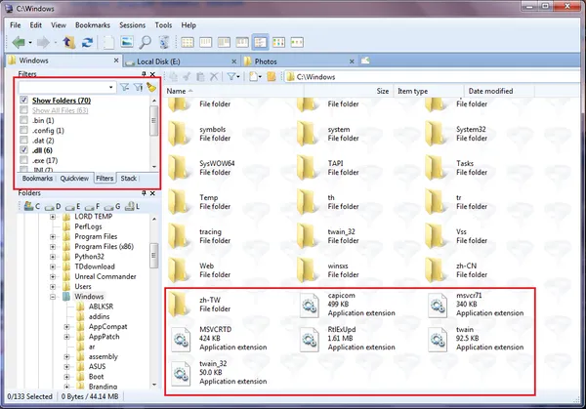Expand the Users tree node
The image size is (586, 409).
click(53, 287)
